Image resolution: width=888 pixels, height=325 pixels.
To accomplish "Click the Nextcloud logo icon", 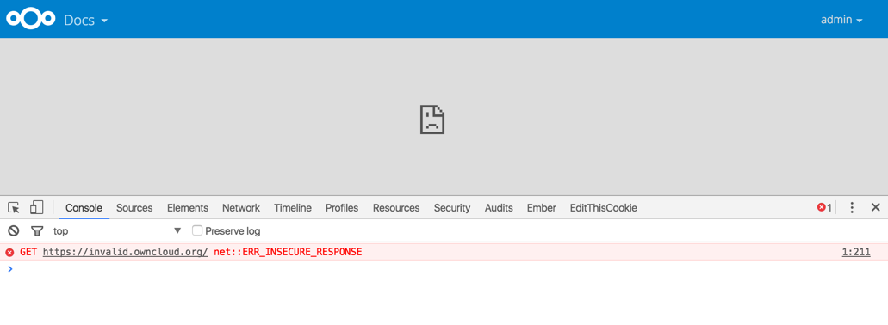I will coord(31,19).
